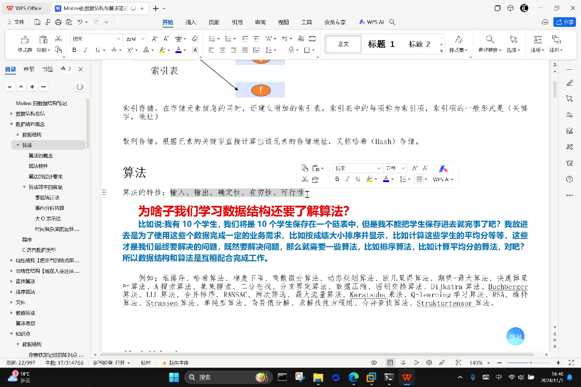Expand the 数据结构总结 outline item
Screen dimensions: 581x387
pyautogui.click(x=11, y=114)
